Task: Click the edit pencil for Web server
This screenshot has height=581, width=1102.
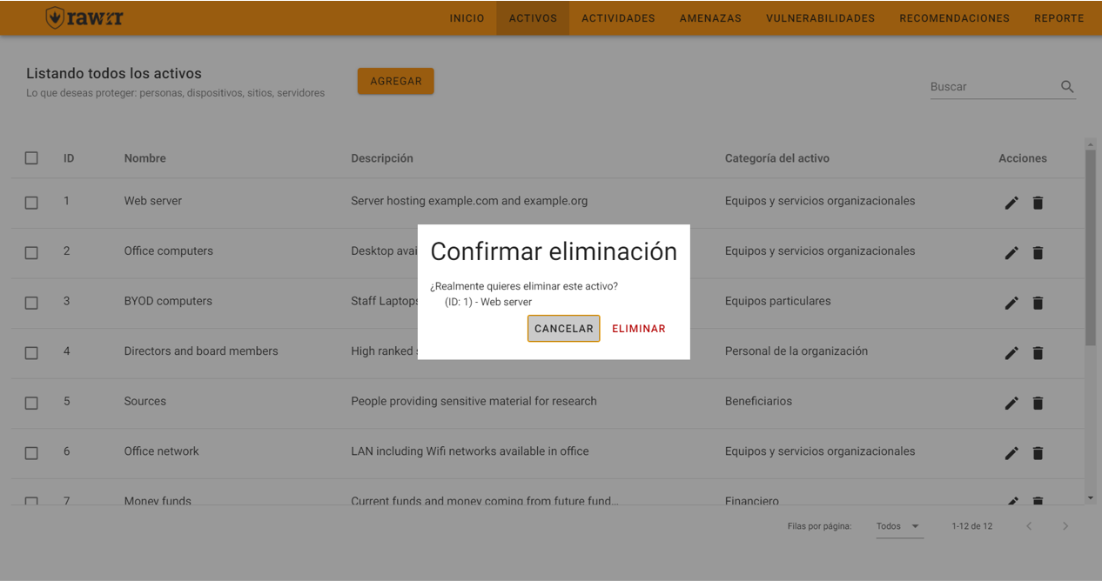Action: 1011,203
